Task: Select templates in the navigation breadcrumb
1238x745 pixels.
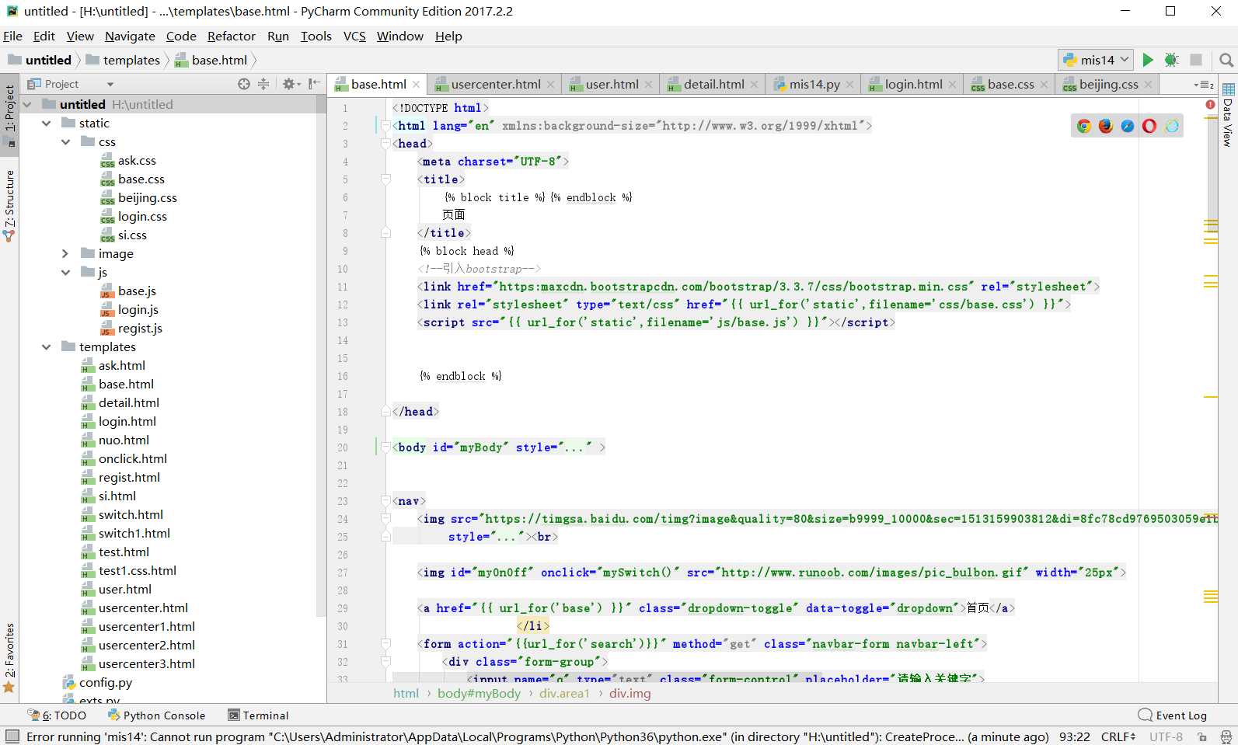Action: [124, 60]
